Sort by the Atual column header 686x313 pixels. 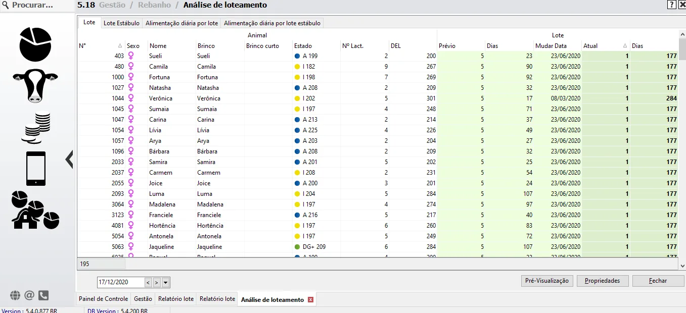606,46
